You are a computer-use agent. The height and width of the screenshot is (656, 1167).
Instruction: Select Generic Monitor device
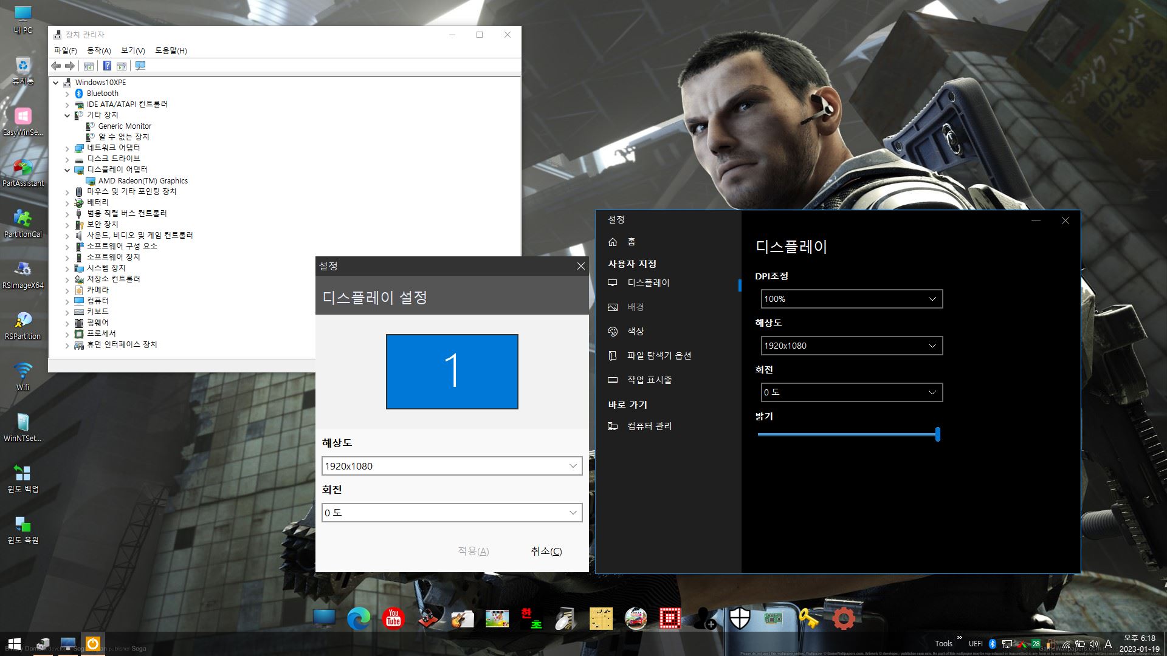[125, 126]
